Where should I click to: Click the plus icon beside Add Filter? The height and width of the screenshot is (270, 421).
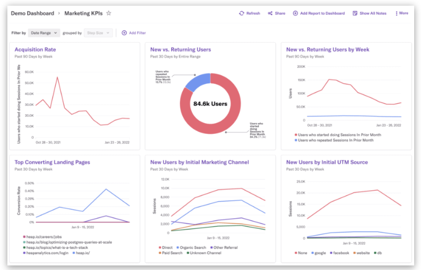[124, 33]
